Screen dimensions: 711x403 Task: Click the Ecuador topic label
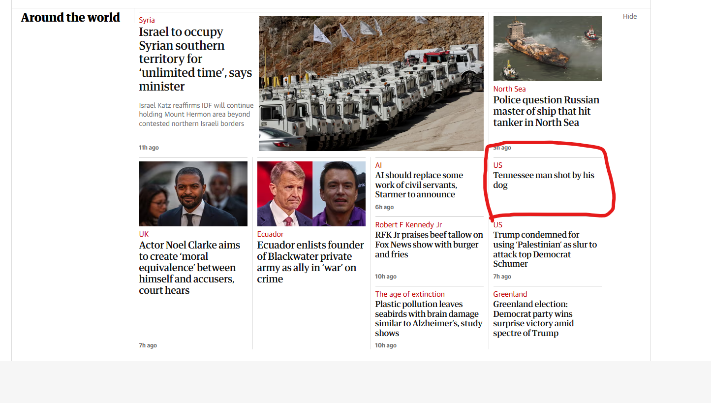(x=270, y=234)
